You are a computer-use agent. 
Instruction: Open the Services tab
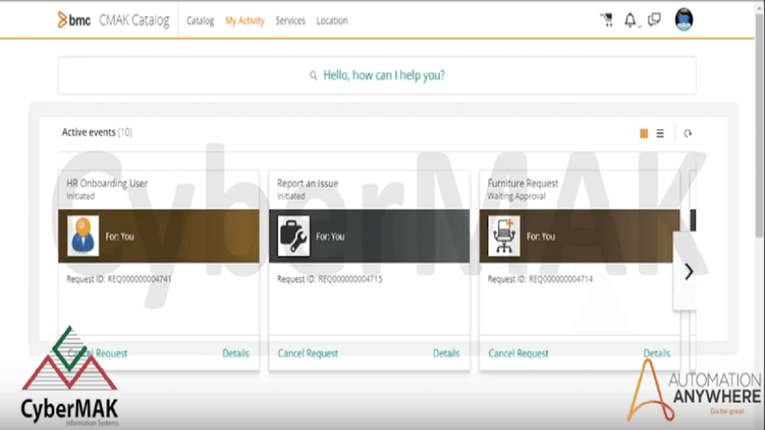click(290, 20)
